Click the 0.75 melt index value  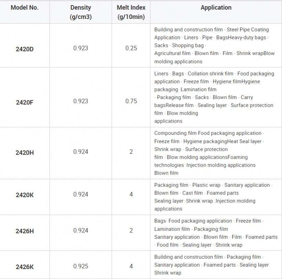[x=131, y=101]
